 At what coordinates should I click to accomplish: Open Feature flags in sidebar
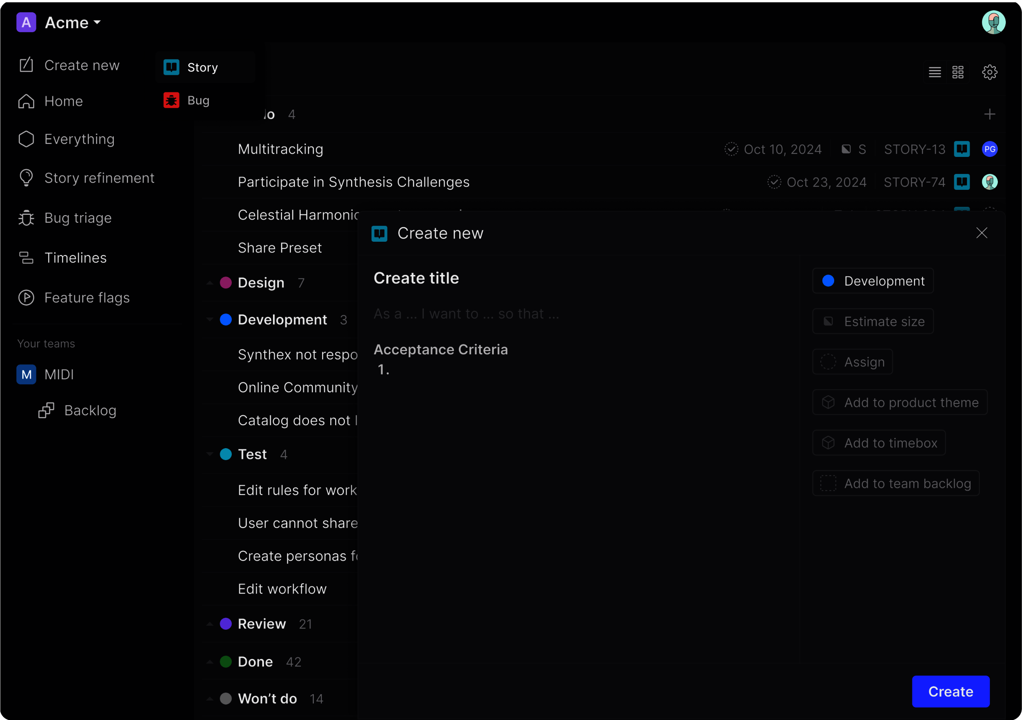87,297
